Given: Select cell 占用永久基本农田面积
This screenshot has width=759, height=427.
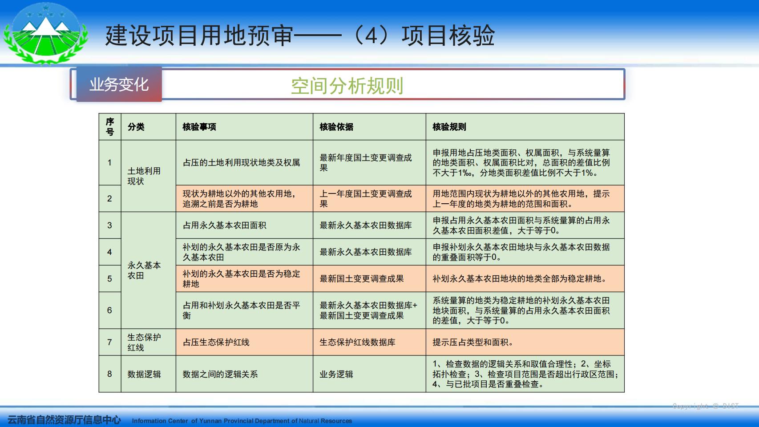Looking at the screenshot, I should 244,225.
